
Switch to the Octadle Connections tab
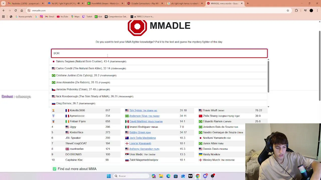[x=145, y=3]
